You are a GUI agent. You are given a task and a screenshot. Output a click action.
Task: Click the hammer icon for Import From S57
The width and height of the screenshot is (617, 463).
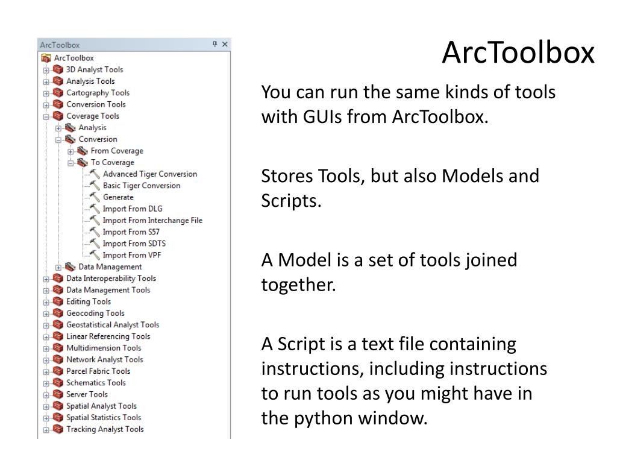click(95, 232)
